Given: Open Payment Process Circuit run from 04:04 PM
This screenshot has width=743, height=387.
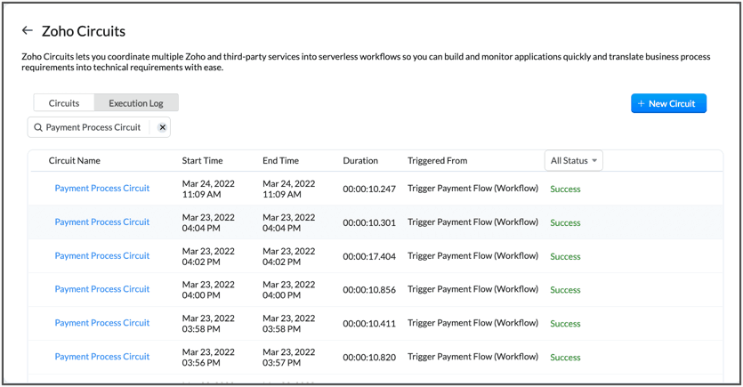Looking at the screenshot, I should tap(101, 222).
